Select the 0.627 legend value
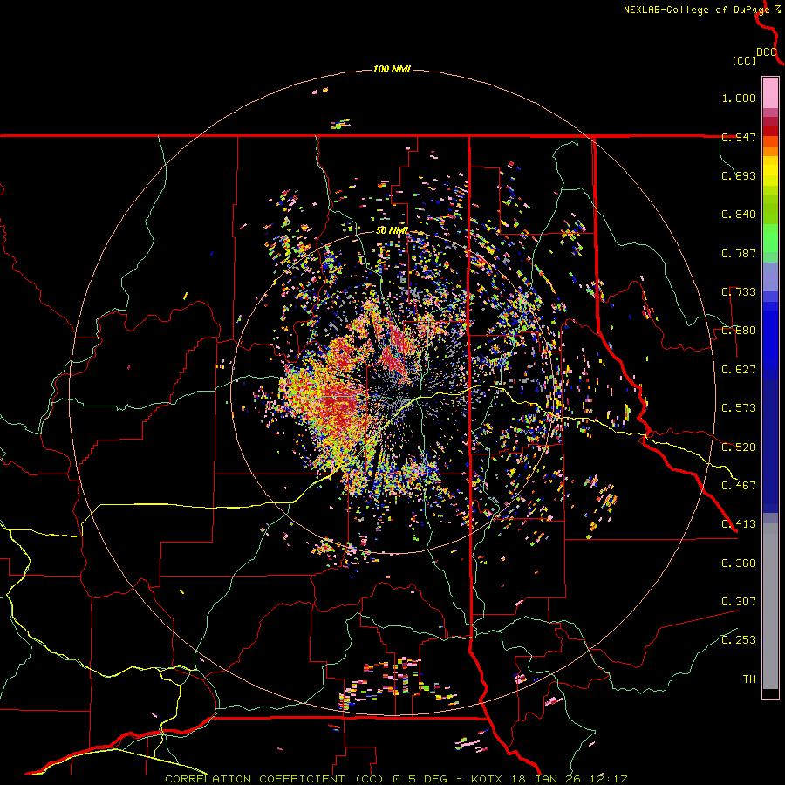785x785 pixels. point(739,370)
